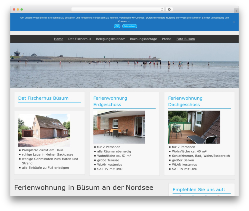The width and height of the screenshot is (249, 211).
Task: Open Dat Fischerhus menu item
Action: click(80, 39)
